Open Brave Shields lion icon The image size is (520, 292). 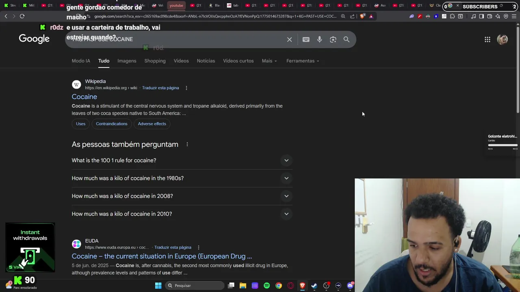pyautogui.click(x=362, y=16)
